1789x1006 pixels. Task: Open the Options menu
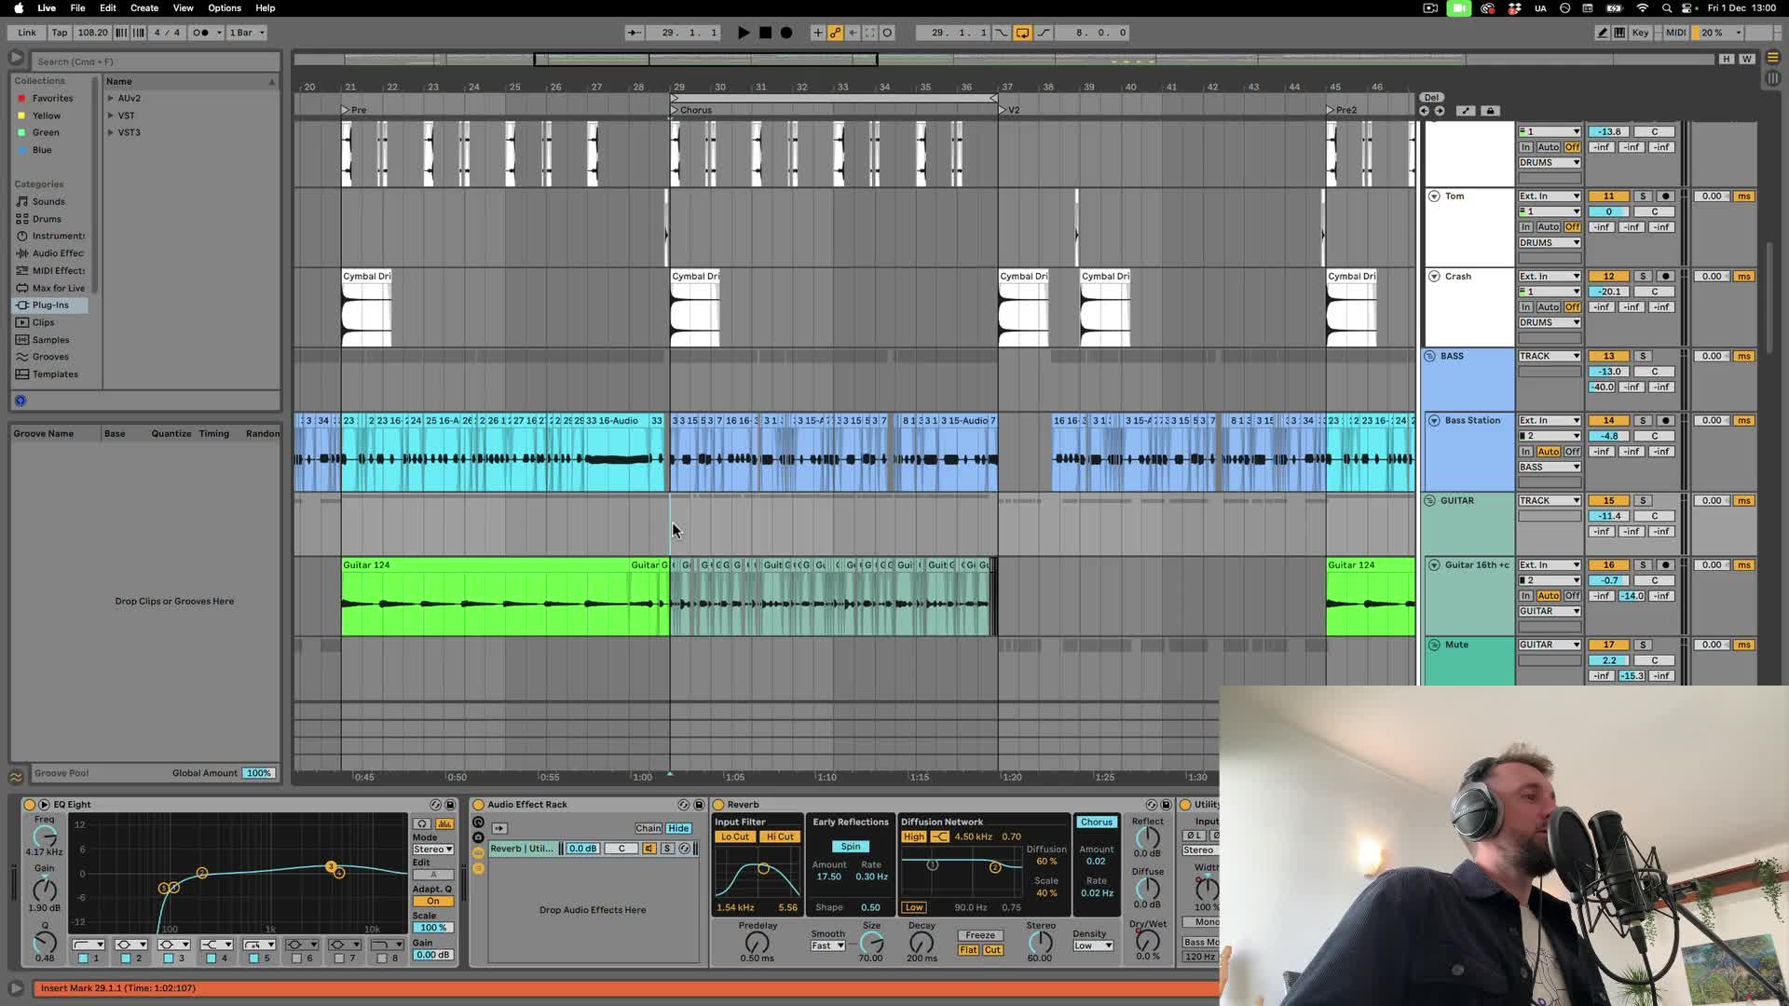(225, 7)
